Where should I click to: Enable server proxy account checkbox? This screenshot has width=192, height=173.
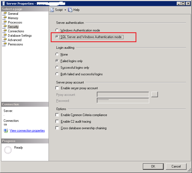tap(57, 88)
